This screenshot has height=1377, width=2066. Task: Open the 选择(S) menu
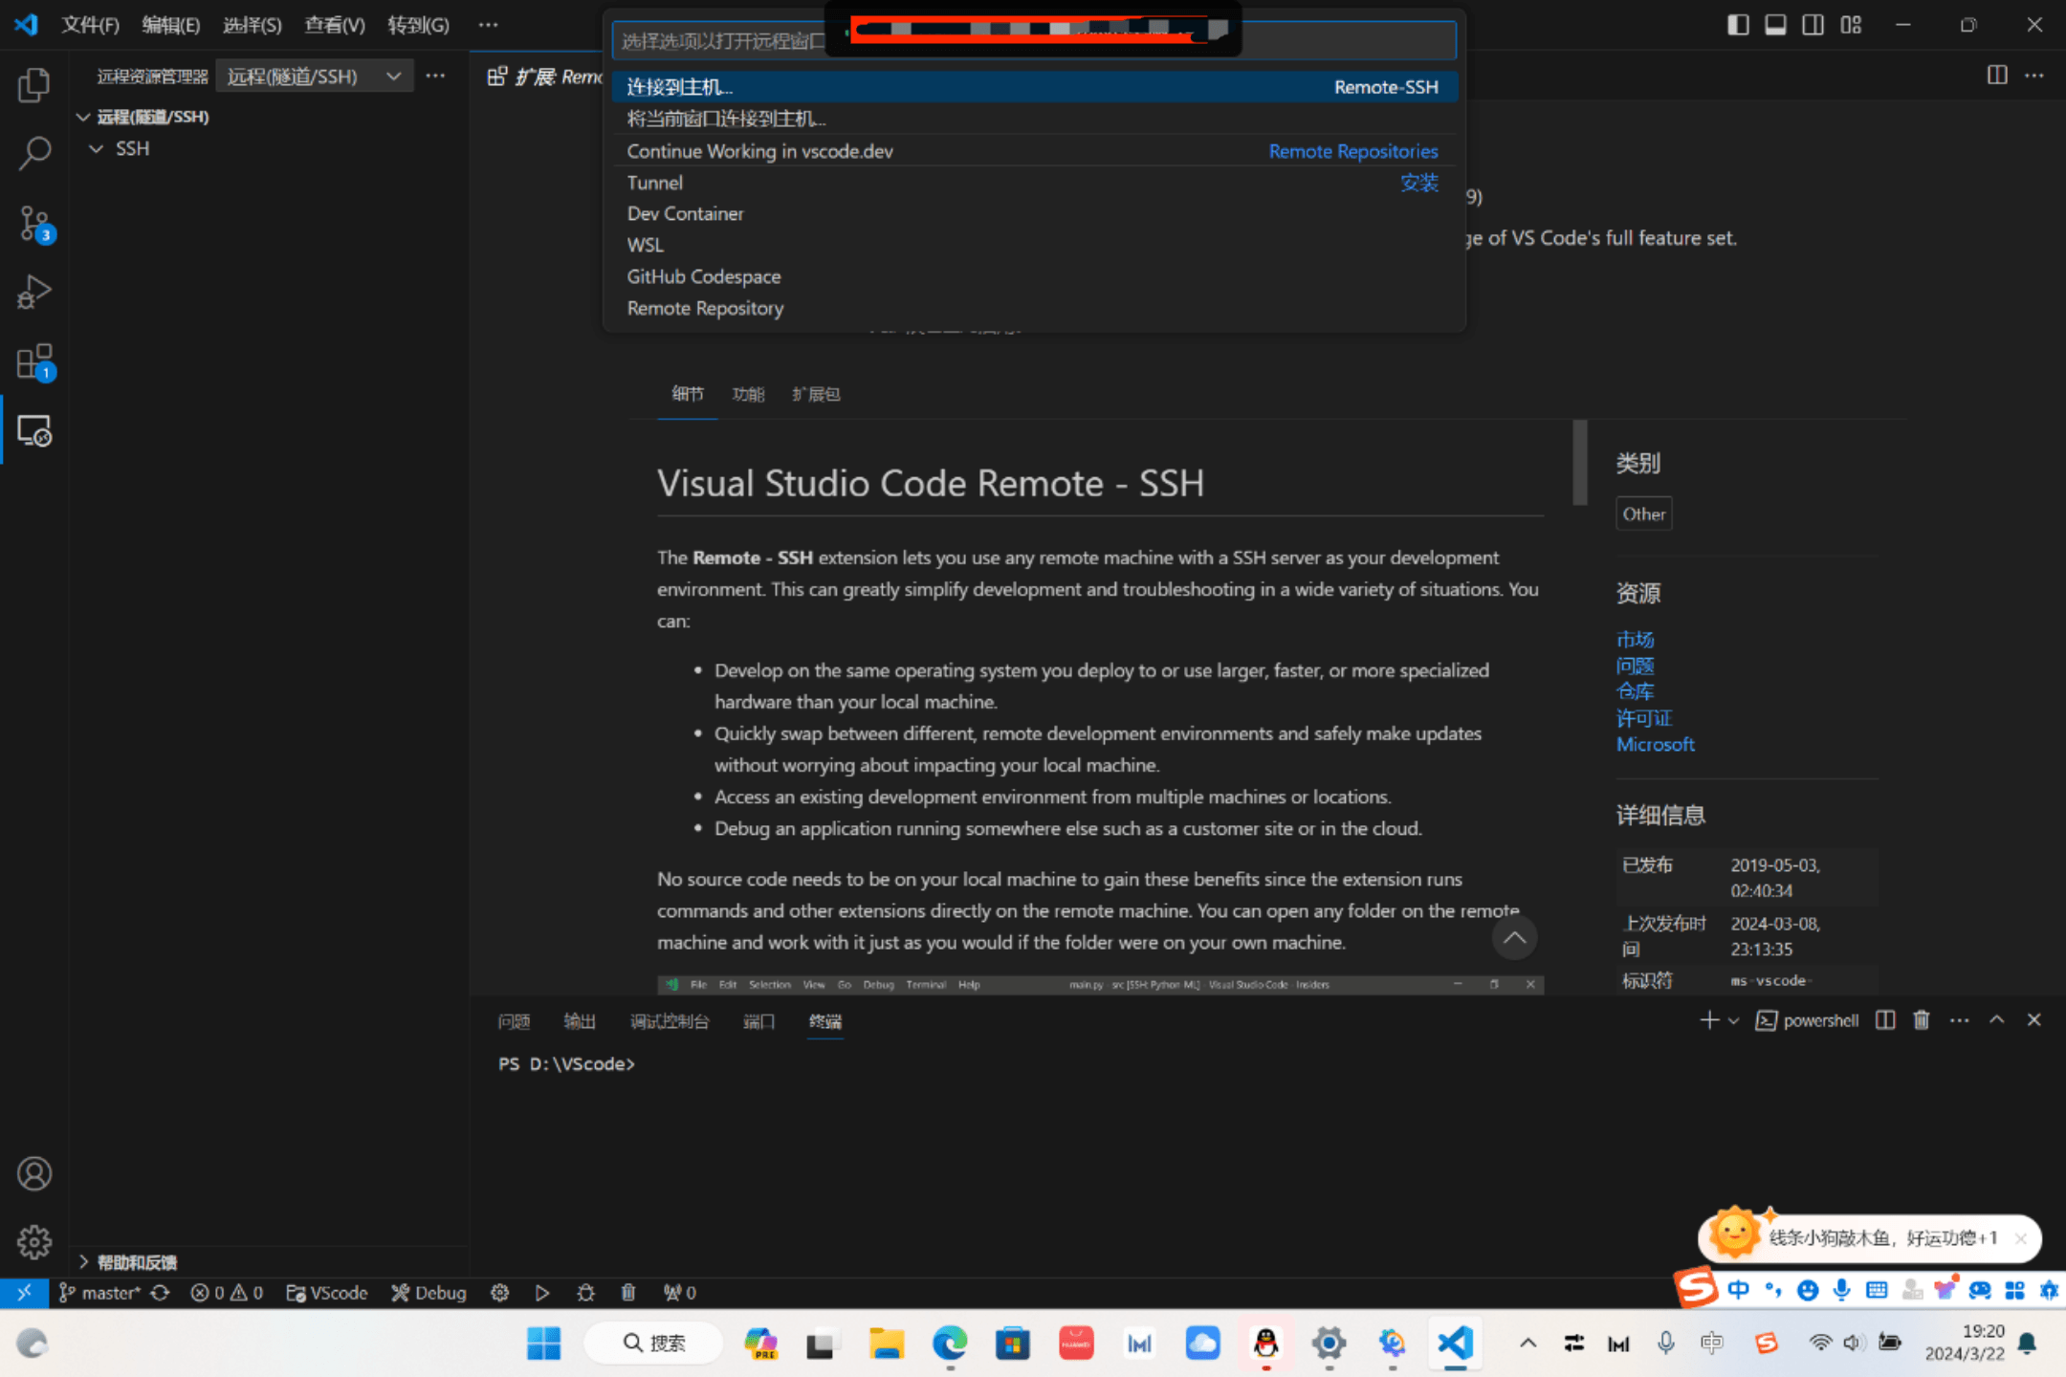(253, 25)
